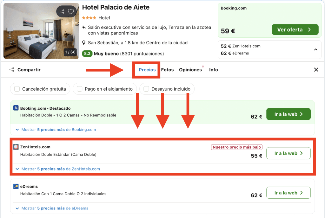Tick the Desayuno incluido checkbox
This screenshot has width=325, height=218.
point(146,89)
